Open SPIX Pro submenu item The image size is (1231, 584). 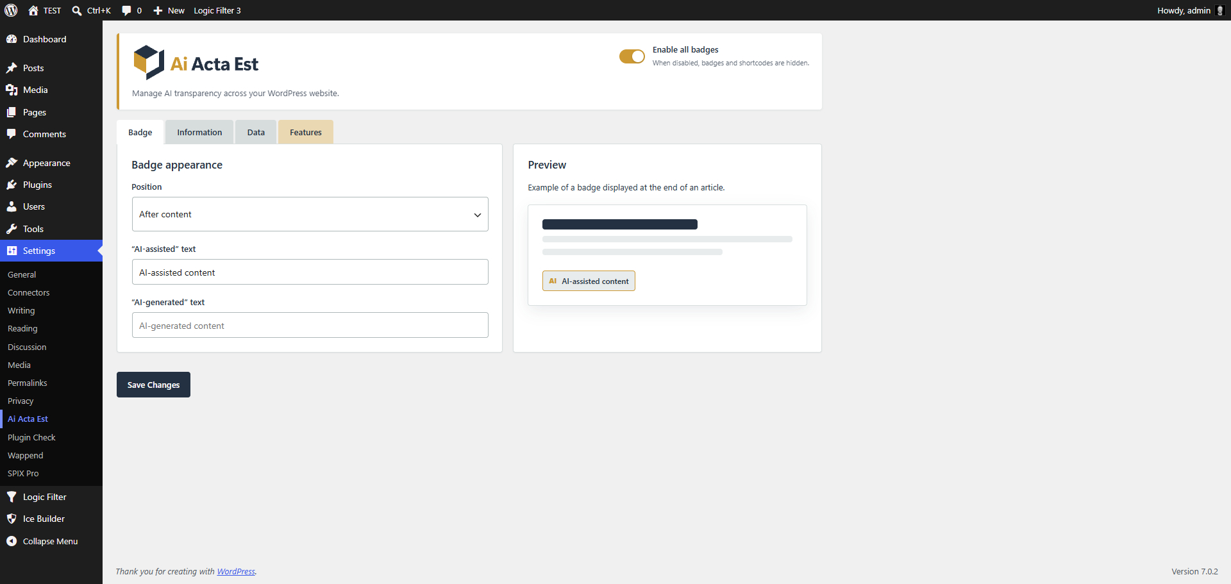(x=23, y=473)
